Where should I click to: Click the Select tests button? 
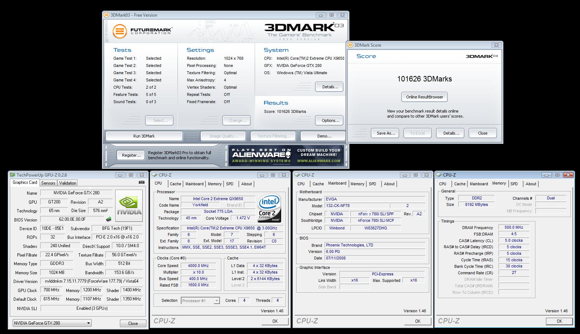[x=159, y=121]
